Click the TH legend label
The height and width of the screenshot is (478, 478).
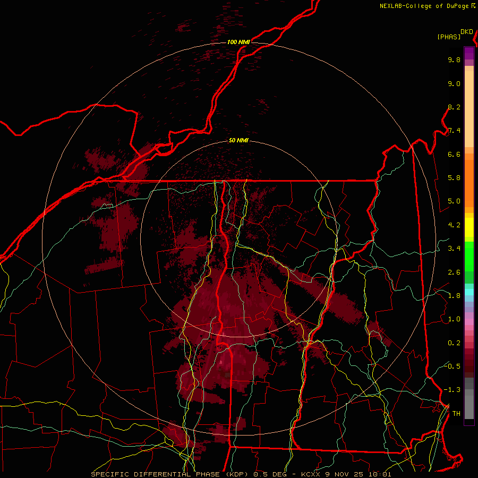tap(456, 414)
